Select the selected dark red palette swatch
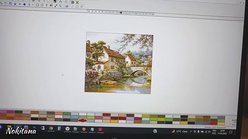Image resolution: width=248 pixels, height=139 pixels. coord(83,120)
